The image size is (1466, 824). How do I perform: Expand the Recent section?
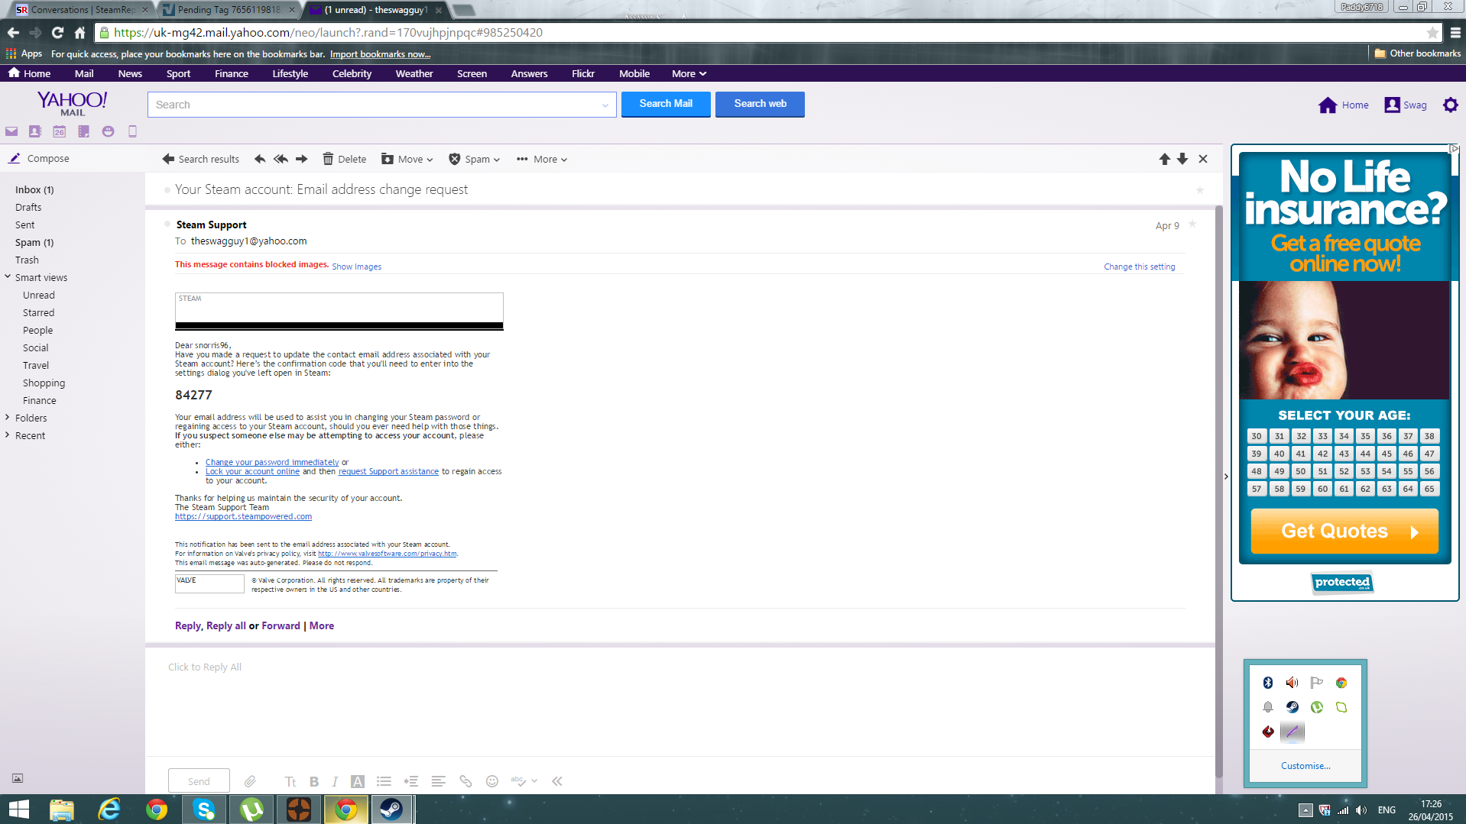8,435
